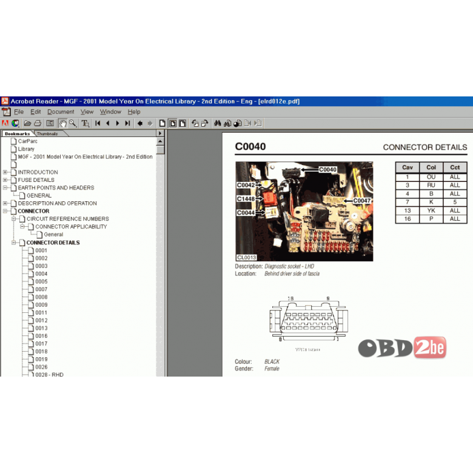
Task: Click the Print icon
Action: 38,123
